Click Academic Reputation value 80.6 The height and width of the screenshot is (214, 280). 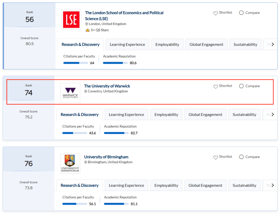point(133,63)
